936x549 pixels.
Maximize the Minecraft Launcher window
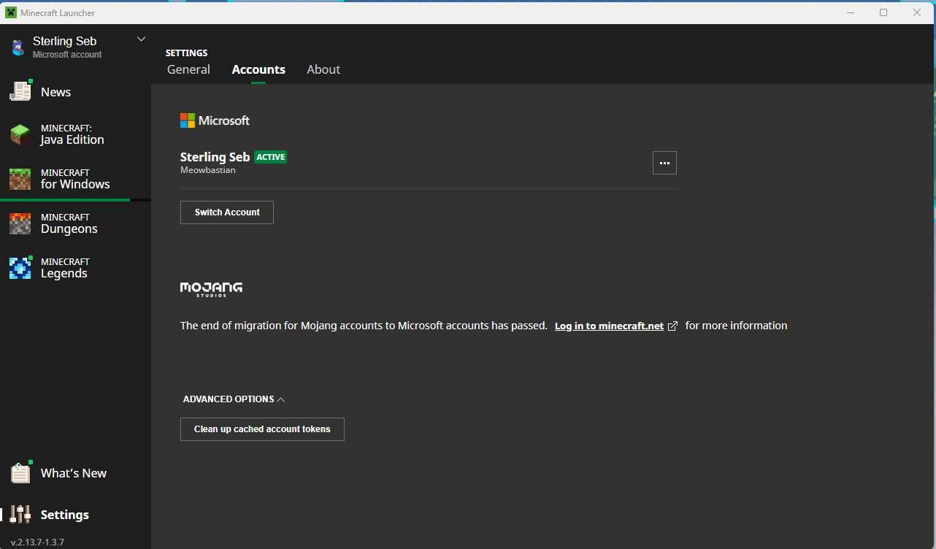coord(883,12)
